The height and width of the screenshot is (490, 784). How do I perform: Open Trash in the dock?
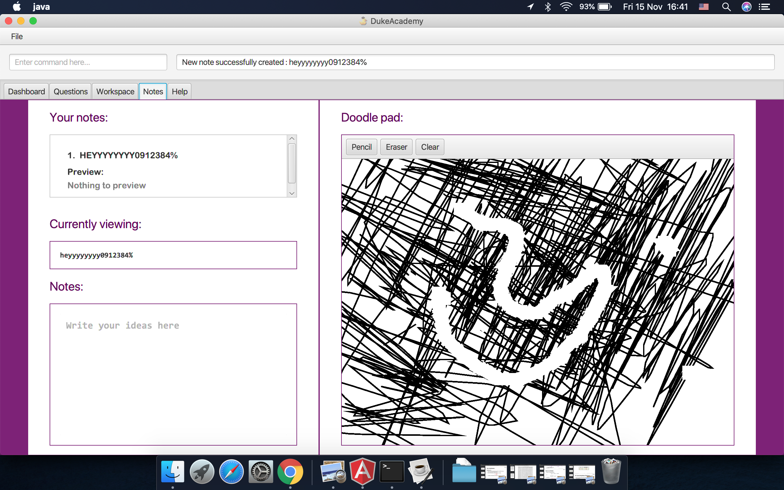click(x=611, y=472)
